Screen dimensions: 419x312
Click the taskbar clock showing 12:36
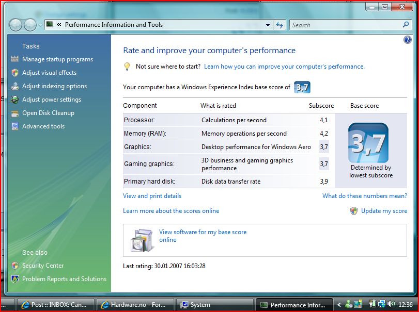pyautogui.click(x=406, y=305)
